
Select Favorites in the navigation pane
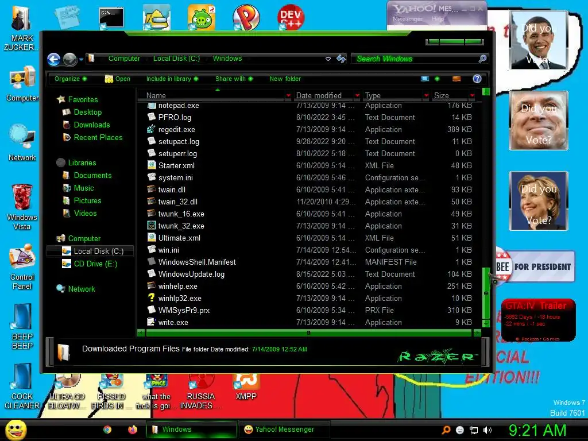pos(83,99)
